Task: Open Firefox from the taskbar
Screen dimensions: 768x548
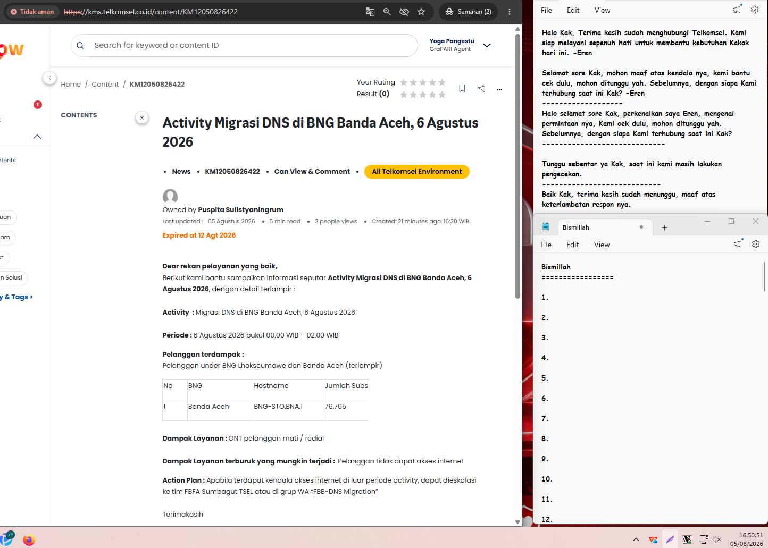Action: pos(29,539)
